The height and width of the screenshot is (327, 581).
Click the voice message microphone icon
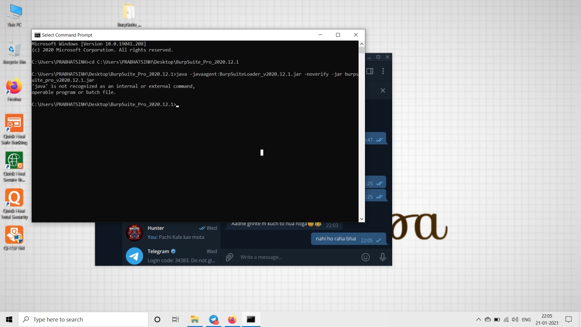point(383,257)
